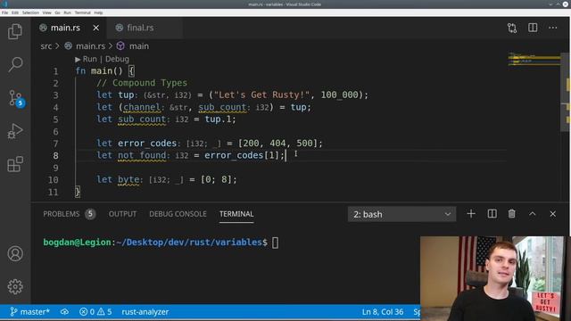Open editor More Actions ellipsis menu
The width and height of the screenshot is (571, 321).
click(x=553, y=28)
